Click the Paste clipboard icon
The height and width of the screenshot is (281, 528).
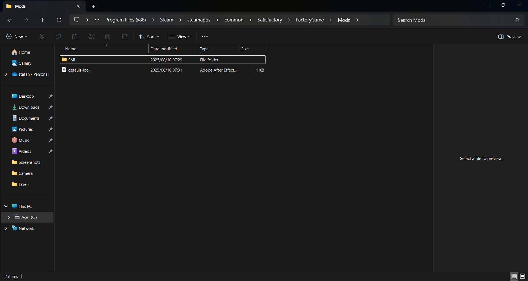tap(75, 37)
